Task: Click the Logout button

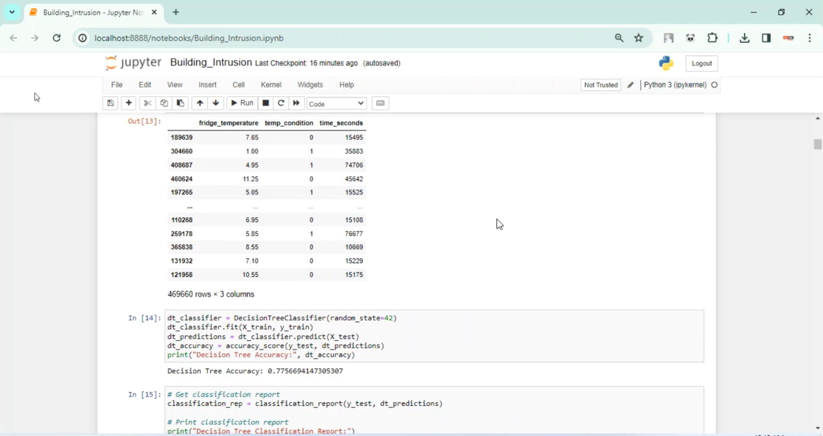Action: pos(701,64)
